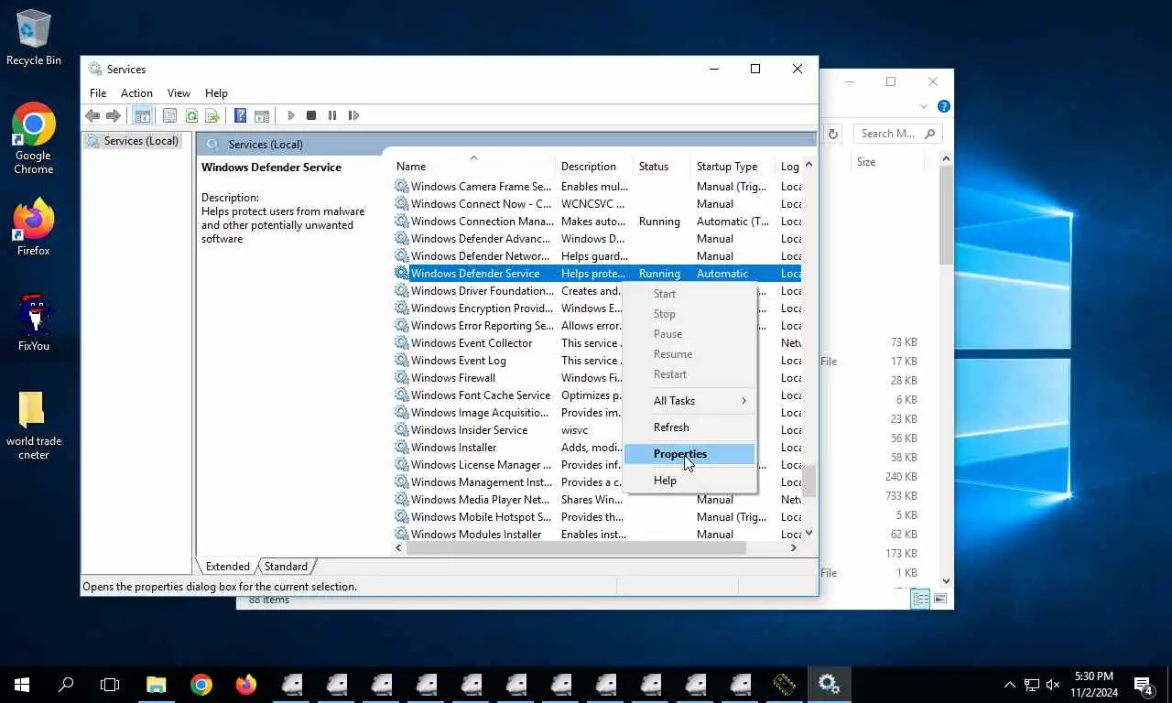
Task: Open Properties via the toolbar sheet icon
Action: point(169,115)
